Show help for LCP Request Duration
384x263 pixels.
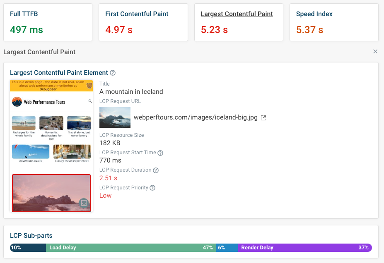156,170
